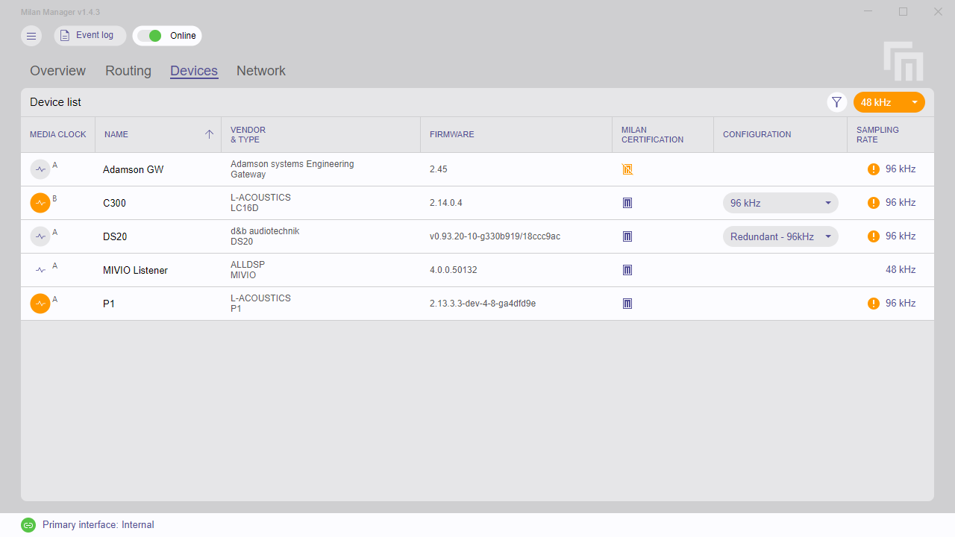Toggle the Adamson GW media clock indicator
This screenshot has height=537, width=955.
pyautogui.click(x=40, y=169)
